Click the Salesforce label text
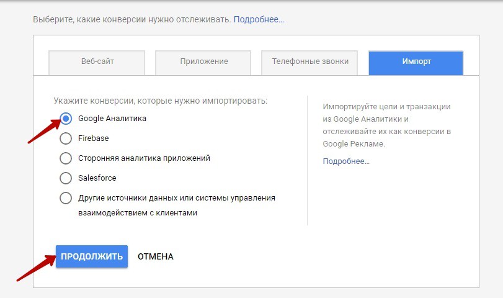This screenshot has height=298, width=503. 97,178
